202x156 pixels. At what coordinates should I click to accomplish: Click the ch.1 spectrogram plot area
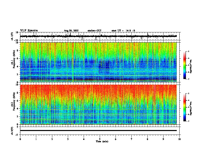[x=98, y=62]
